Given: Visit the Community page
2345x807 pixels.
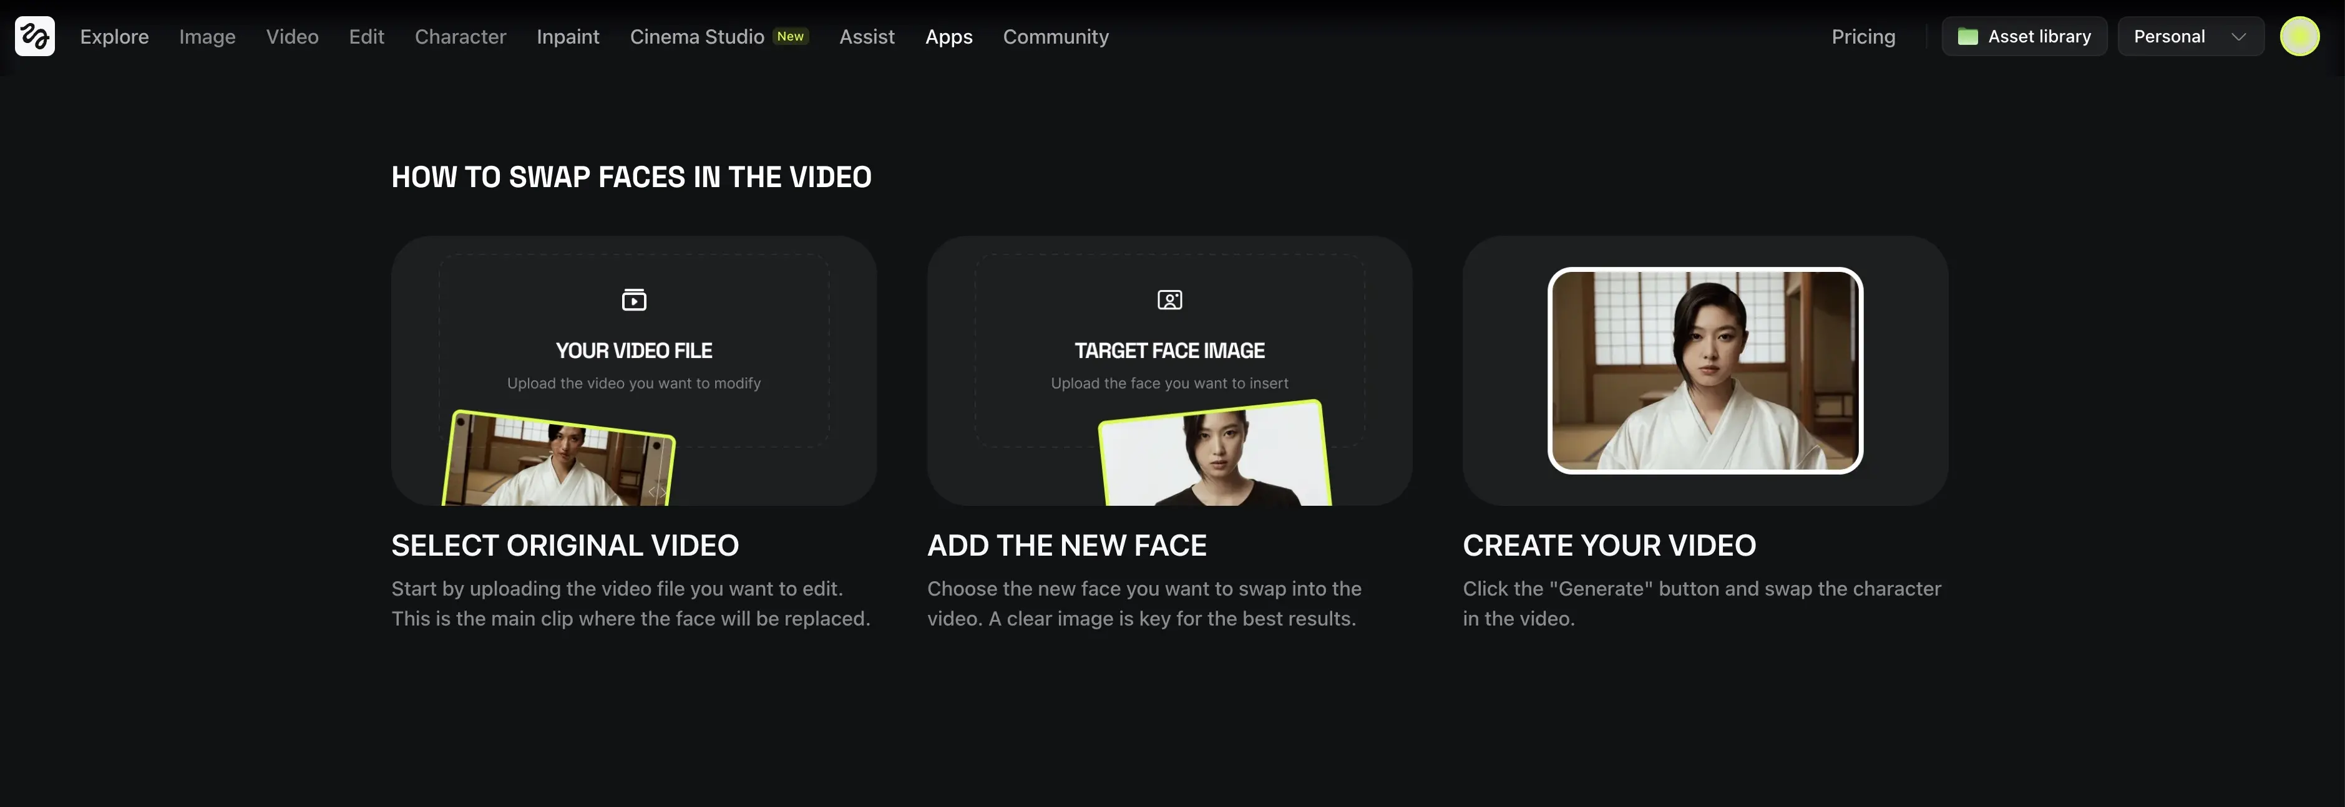Looking at the screenshot, I should click(x=1055, y=36).
